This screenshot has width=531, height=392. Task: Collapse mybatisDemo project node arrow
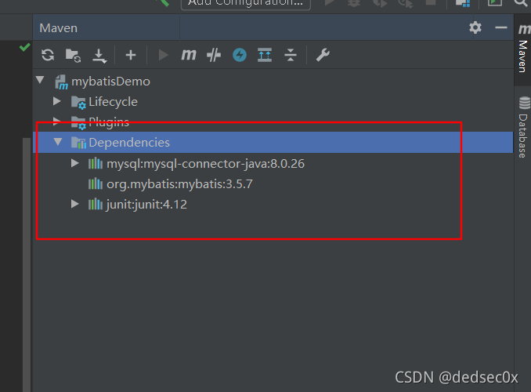pyautogui.click(x=40, y=80)
